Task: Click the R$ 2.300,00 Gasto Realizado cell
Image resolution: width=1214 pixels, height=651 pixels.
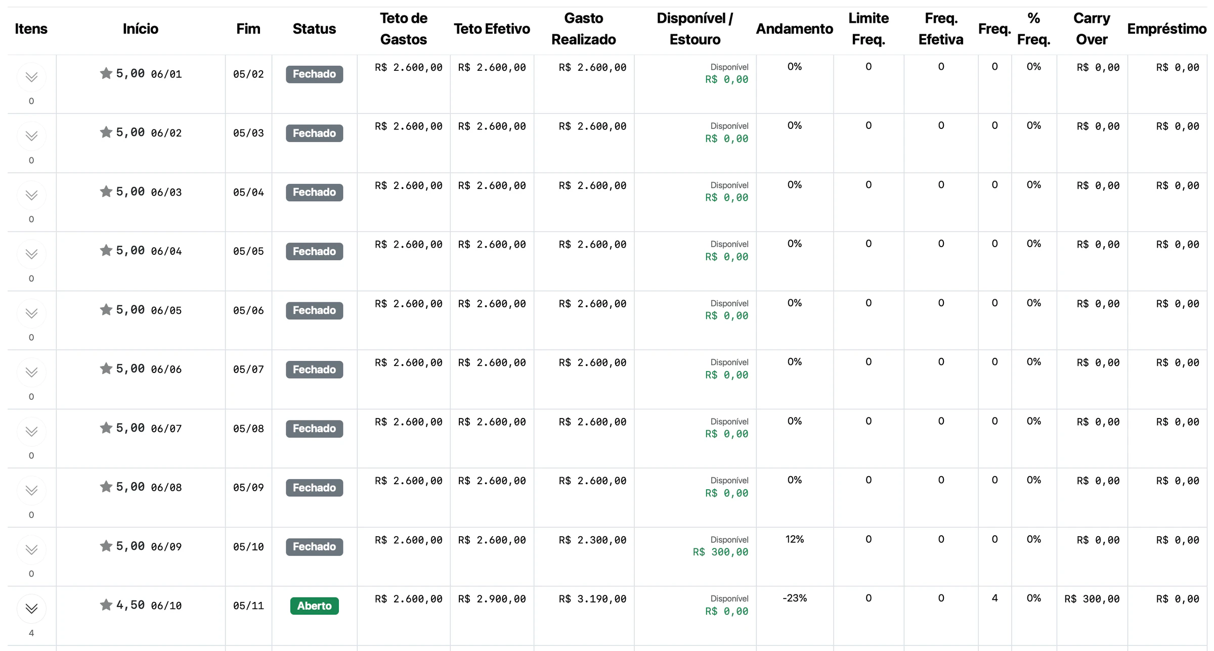Action: 592,540
